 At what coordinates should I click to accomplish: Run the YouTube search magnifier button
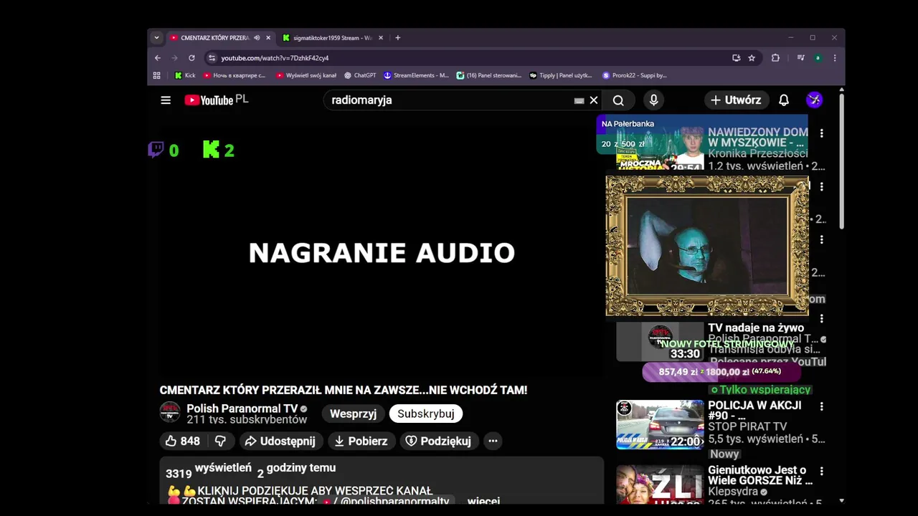pyautogui.click(x=618, y=100)
